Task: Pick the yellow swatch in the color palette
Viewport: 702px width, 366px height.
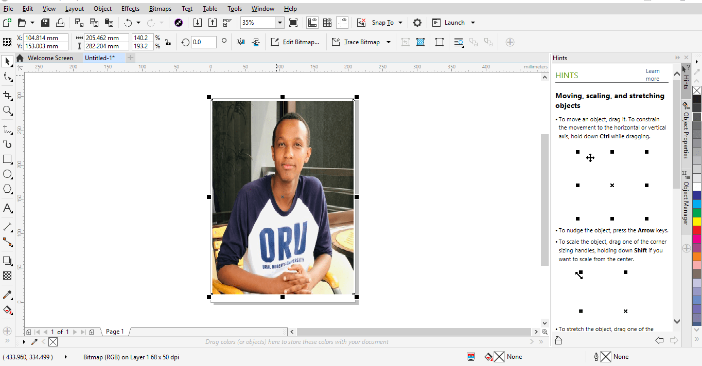Action: pos(697,222)
